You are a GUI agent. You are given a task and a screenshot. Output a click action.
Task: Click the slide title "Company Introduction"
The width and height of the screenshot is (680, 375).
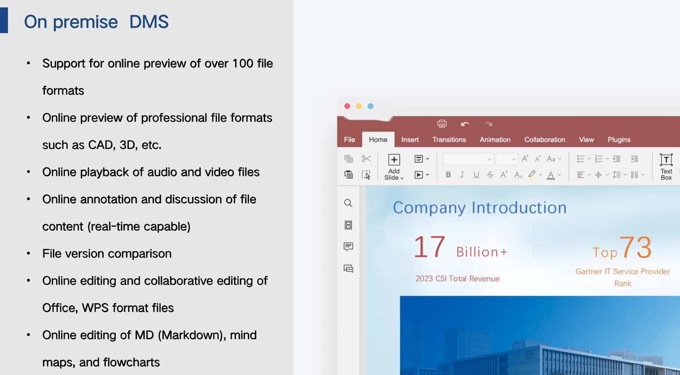pyautogui.click(x=480, y=208)
